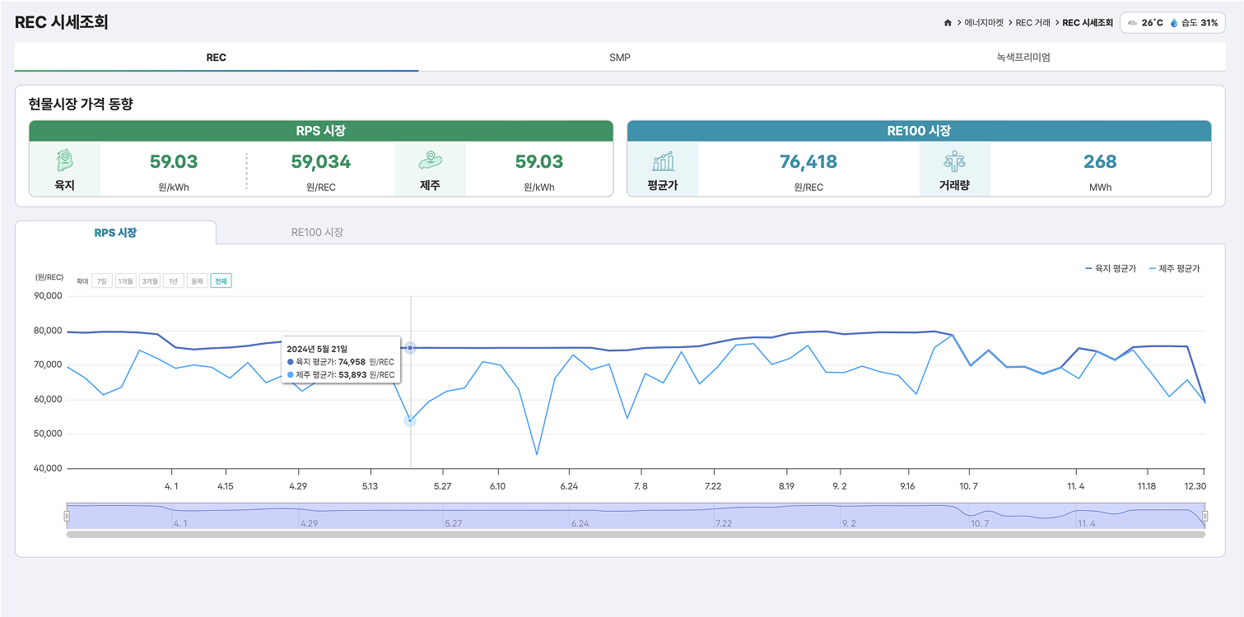The width and height of the screenshot is (1244, 617).
Task: Switch to the SMP tab
Action: 620,58
